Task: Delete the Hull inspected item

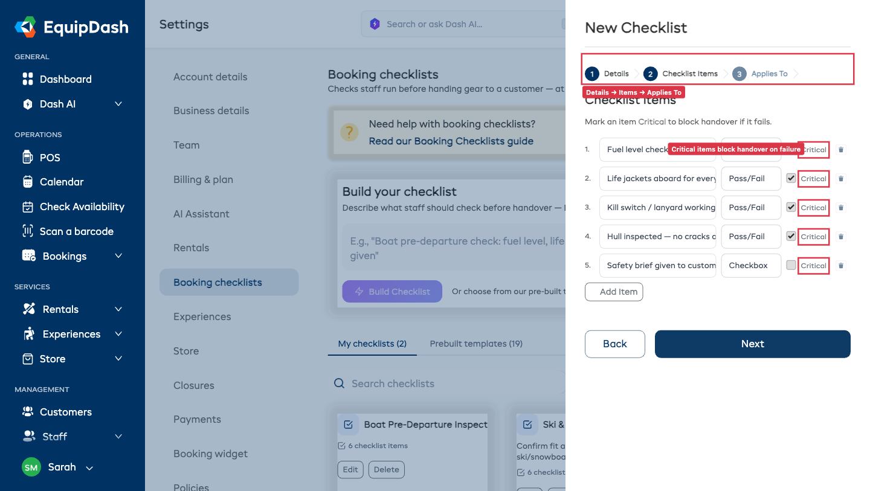Action: [x=841, y=237]
